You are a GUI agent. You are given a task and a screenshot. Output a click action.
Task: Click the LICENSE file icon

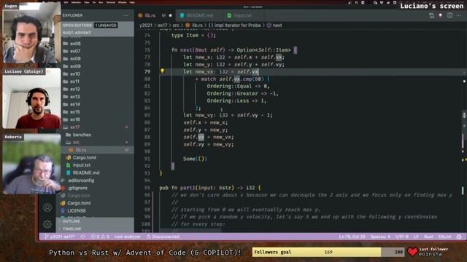[x=63, y=210]
